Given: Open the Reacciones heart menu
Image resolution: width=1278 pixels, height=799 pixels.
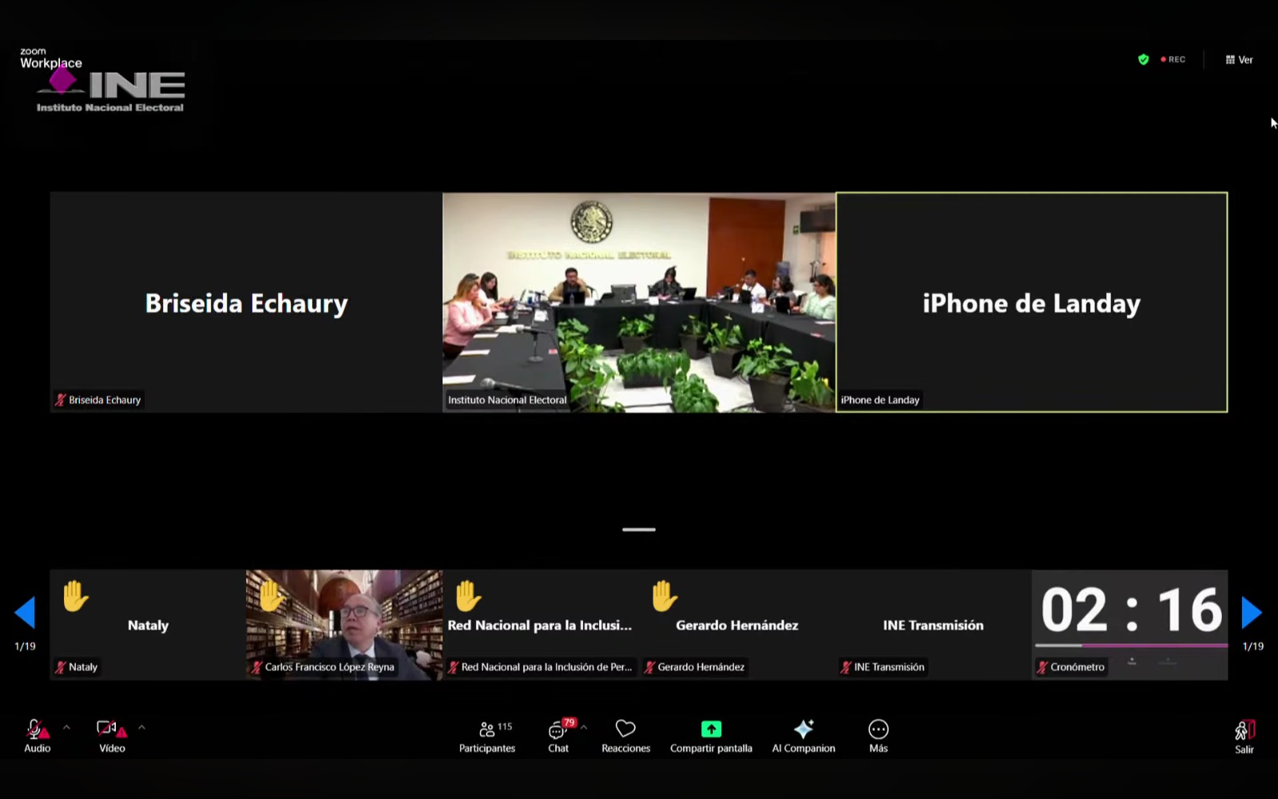Looking at the screenshot, I should (x=625, y=735).
